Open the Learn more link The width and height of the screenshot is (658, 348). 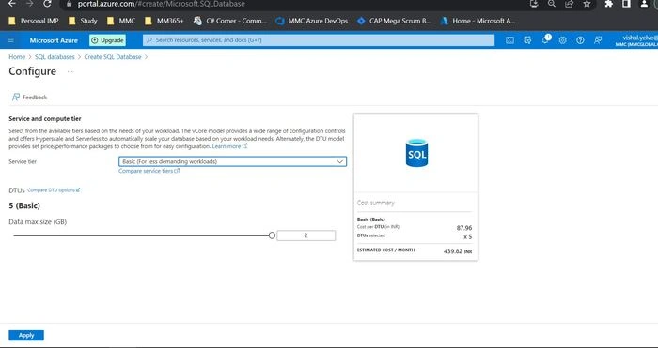coord(229,146)
